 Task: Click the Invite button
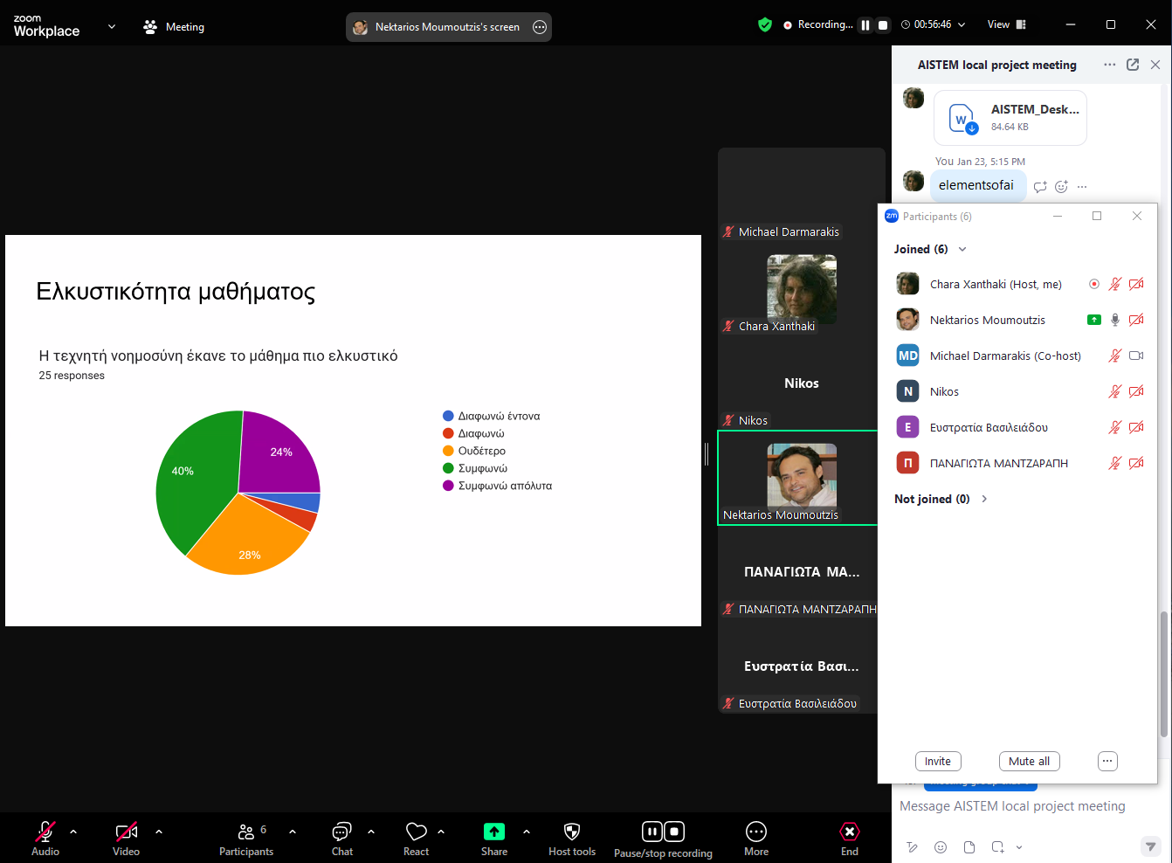(x=938, y=761)
